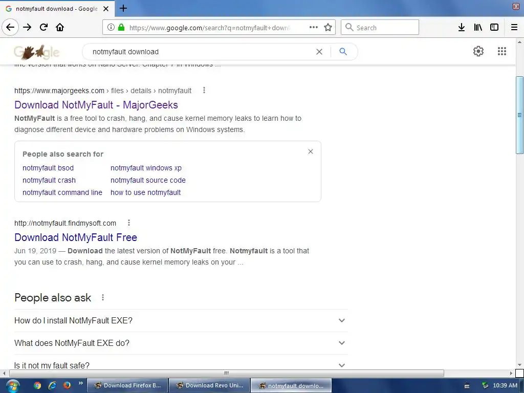Clear the Google search box text
The image size is (524, 393).
(x=319, y=52)
